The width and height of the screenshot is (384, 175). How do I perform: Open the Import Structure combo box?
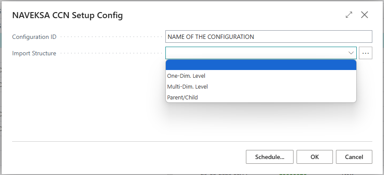click(256, 53)
